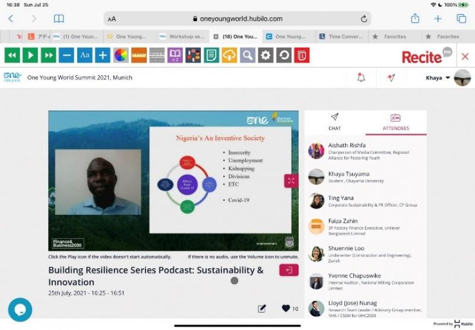Open the first Favorites tab
Image resolution: width=475 pixels, height=330 pixels.
tap(395, 37)
